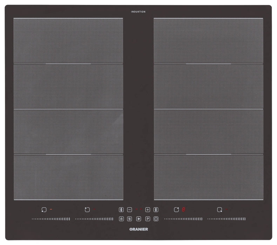Activate the keep-warm function icon
The height and width of the screenshot is (245, 277).
tap(129, 219)
